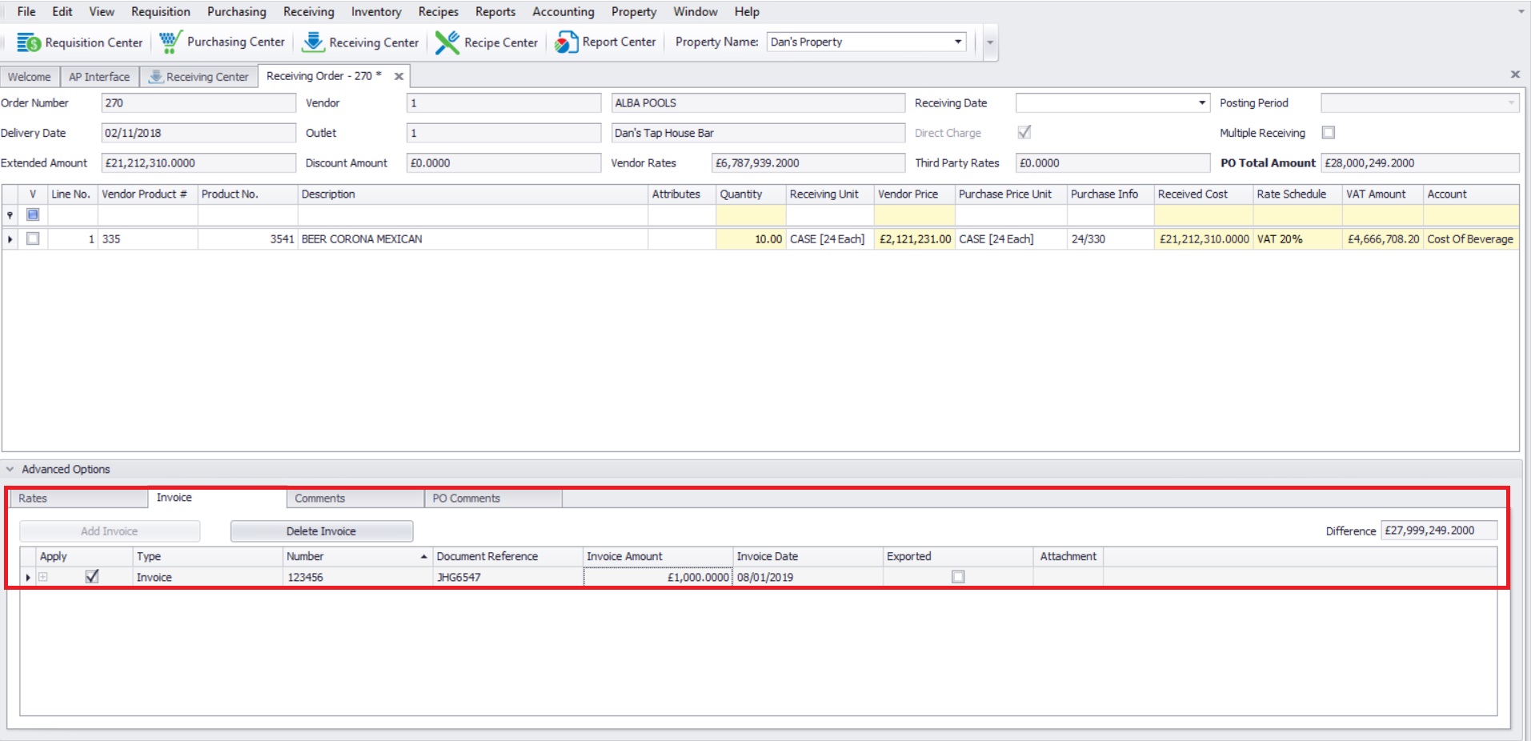Click the Invoice Amount cell £1,000.0000
The image size is (1531, 741).
click(658, 577)
